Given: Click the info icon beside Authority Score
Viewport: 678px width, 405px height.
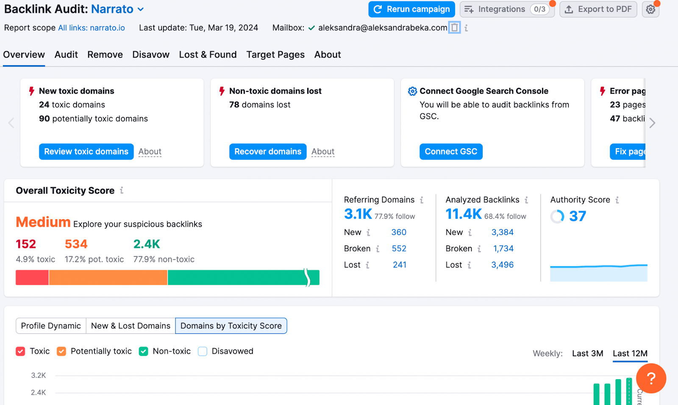Looking at the screenshot, I should tap(617, 199).
